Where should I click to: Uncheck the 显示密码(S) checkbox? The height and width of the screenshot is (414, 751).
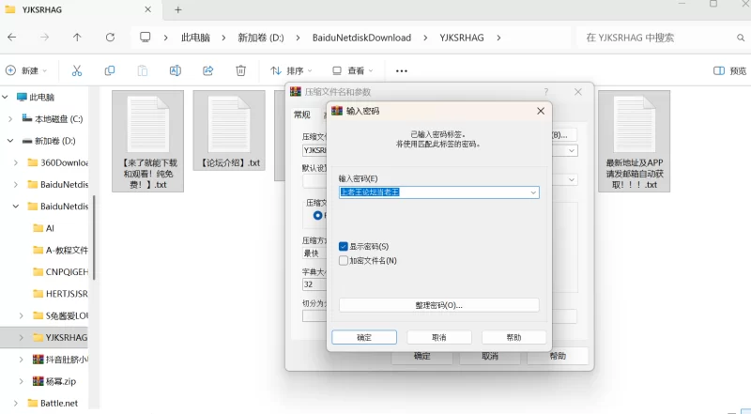coord(344,247)
